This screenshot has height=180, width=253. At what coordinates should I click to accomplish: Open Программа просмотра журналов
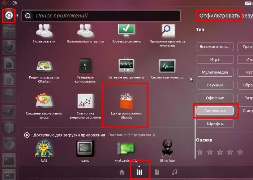167,36
